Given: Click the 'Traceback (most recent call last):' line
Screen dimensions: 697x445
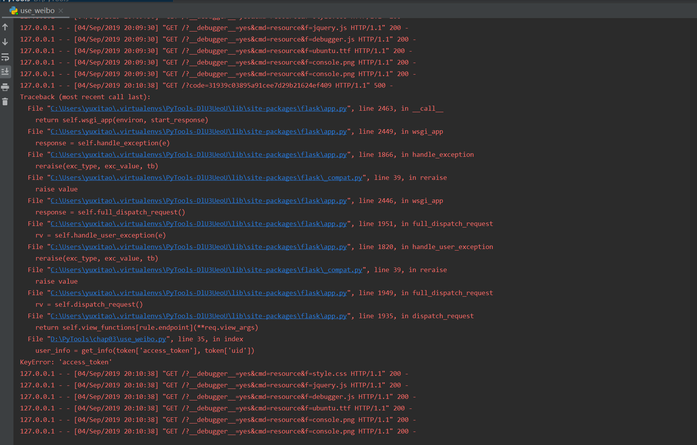Looking at the screenshot, I should click(x=85, y=97).
